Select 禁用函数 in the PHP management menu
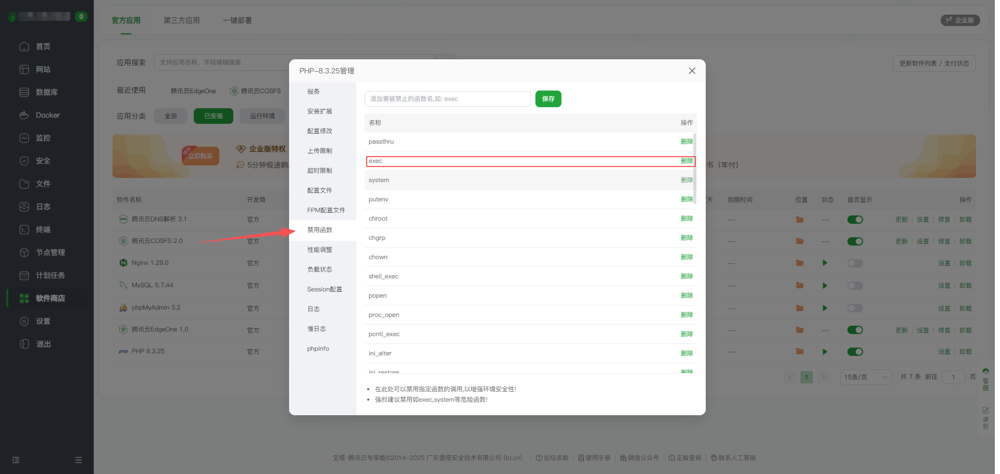Screen dimensions: 1000x474 point(320,230)
